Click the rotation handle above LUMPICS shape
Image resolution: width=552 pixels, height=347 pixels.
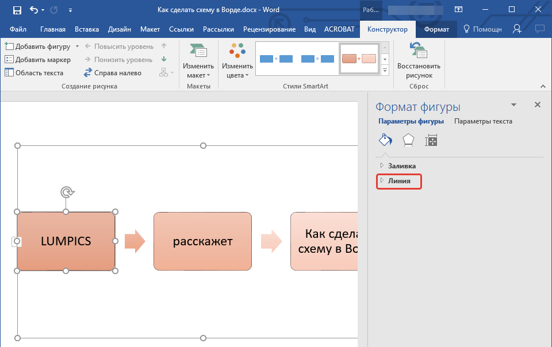pos(67,192)
